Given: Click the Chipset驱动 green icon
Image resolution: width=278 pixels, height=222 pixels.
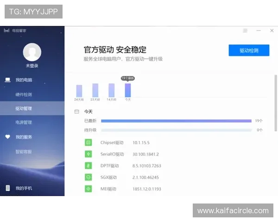Looking at the screenshot, I should (x=88, y=142).
